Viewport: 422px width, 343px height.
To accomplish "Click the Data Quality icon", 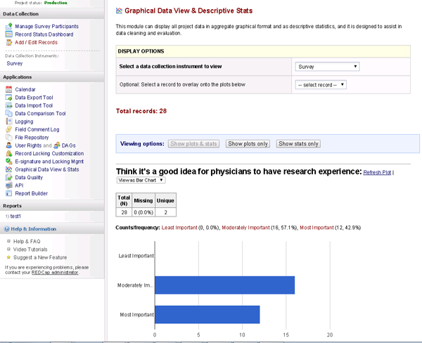I will pyautogui.click(x=9, y=177).
